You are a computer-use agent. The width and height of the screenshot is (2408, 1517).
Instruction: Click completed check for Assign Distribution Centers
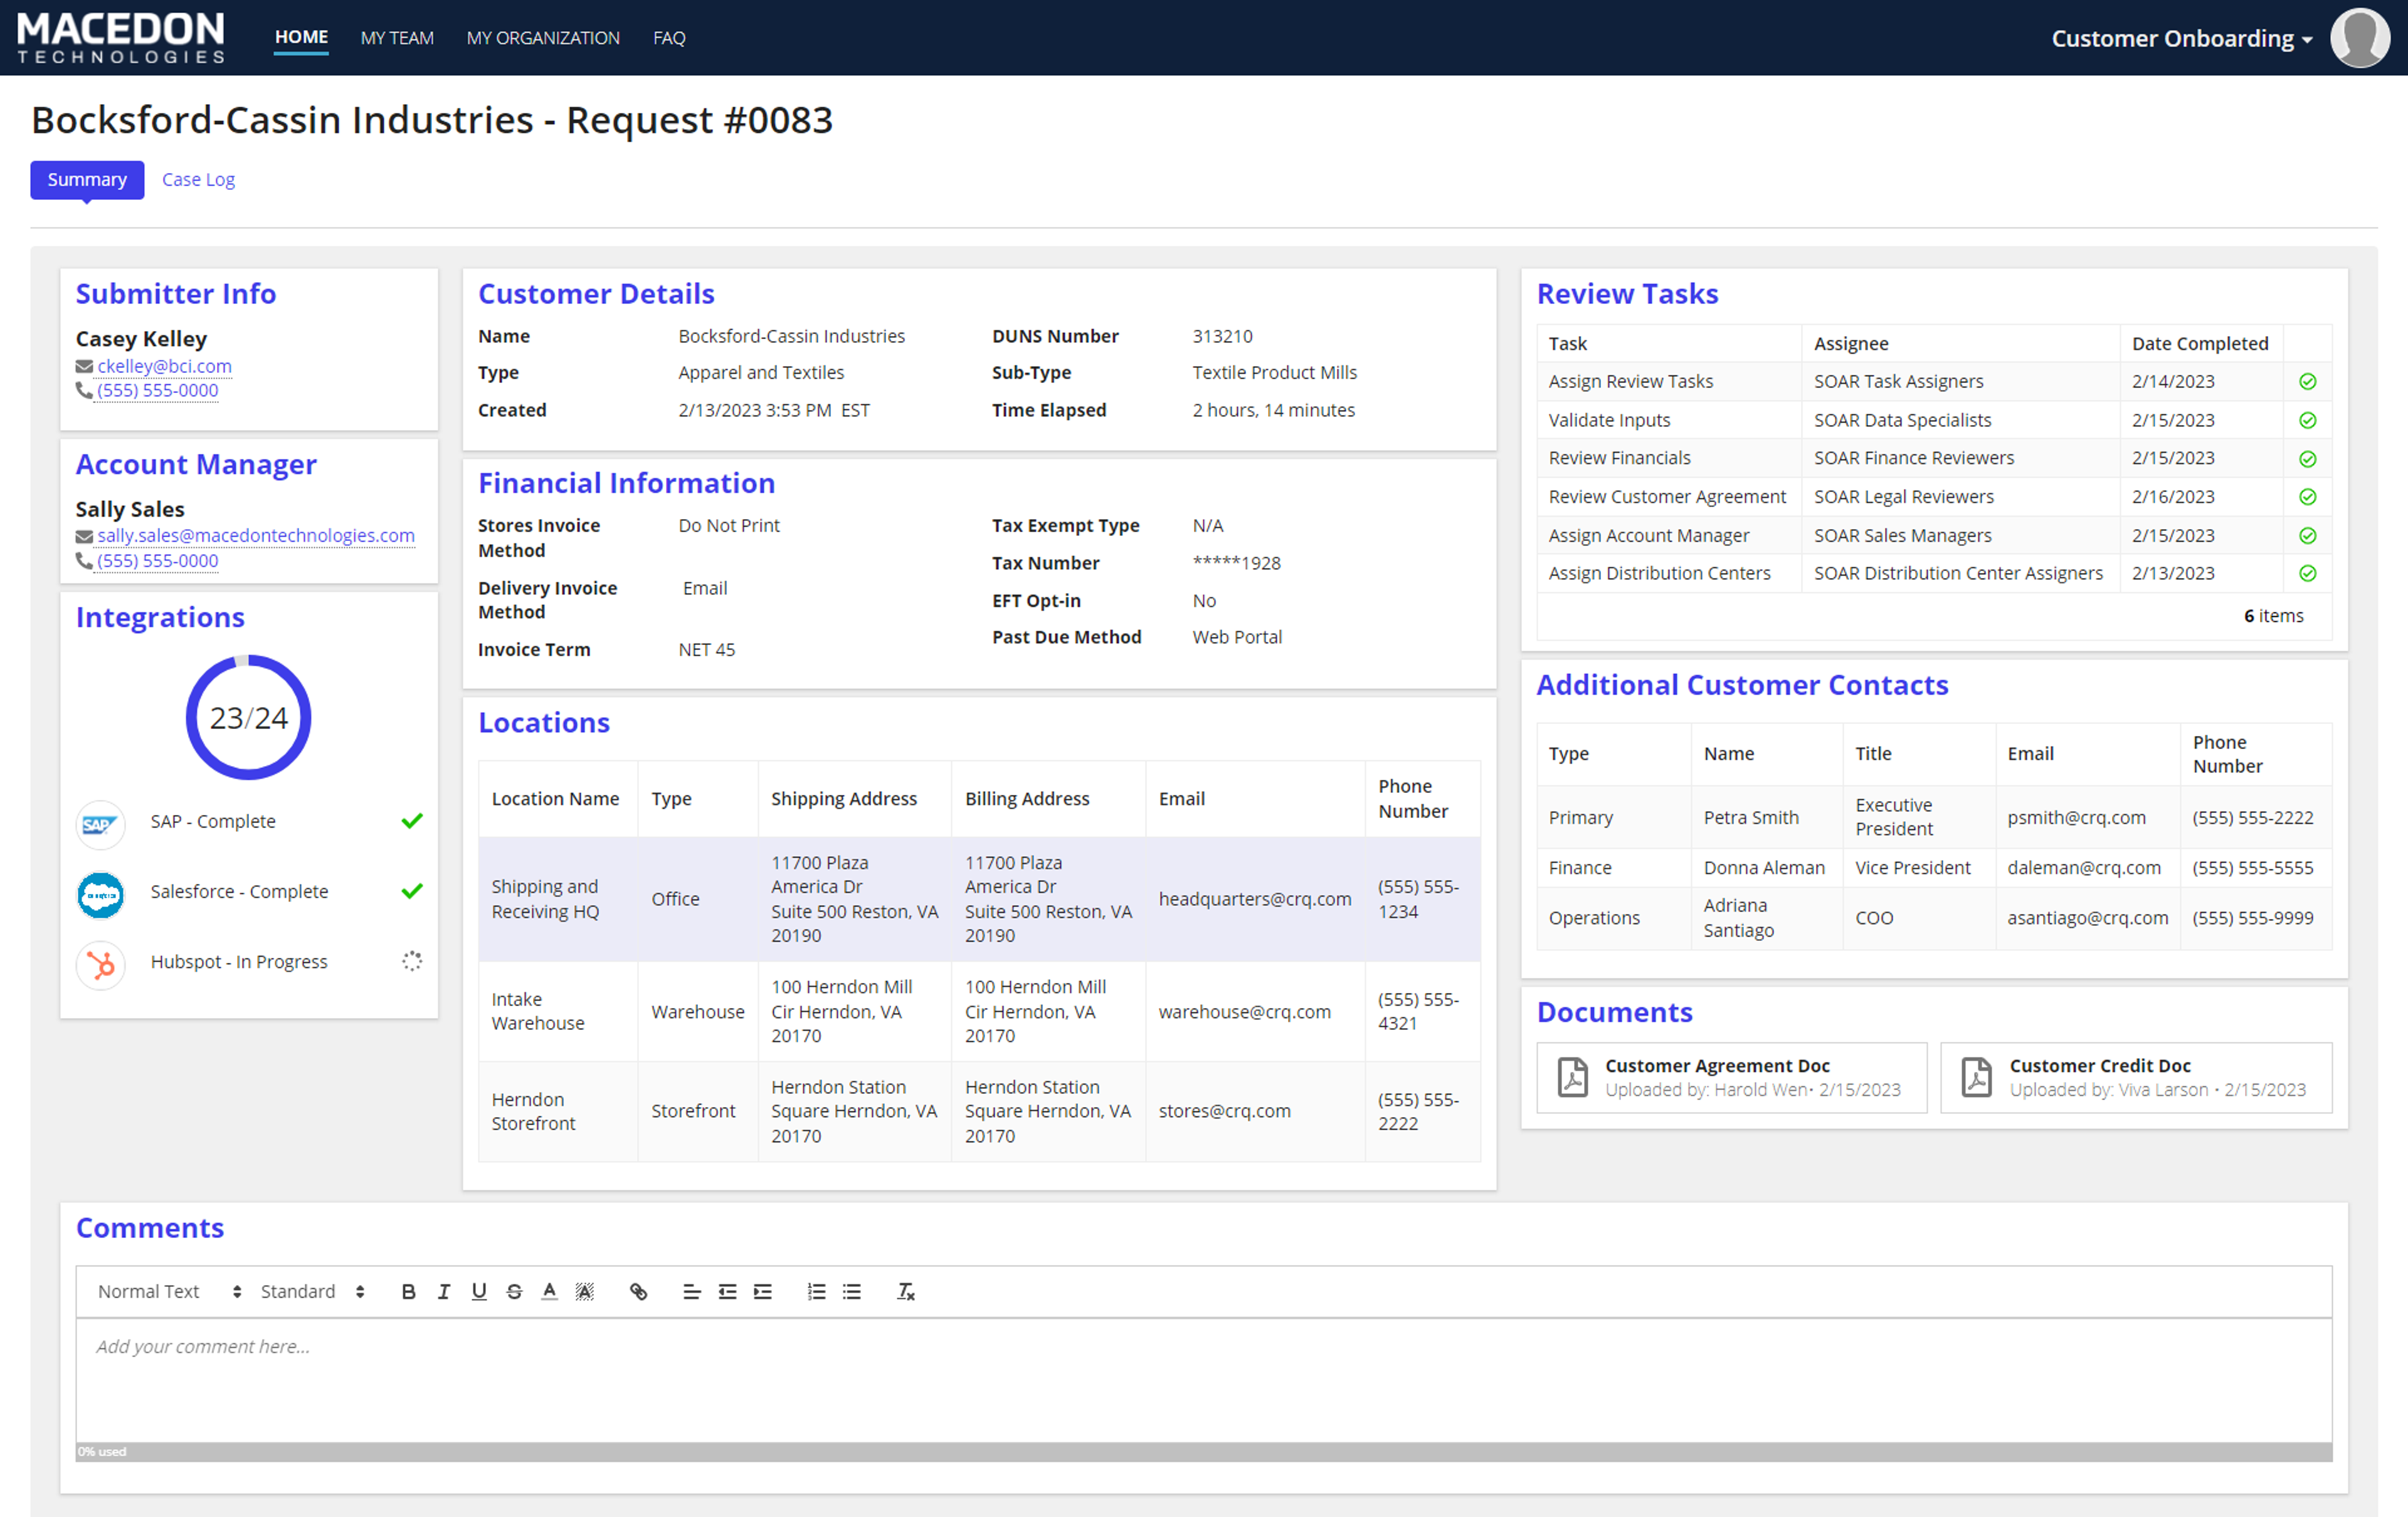tap(2308, 574)
